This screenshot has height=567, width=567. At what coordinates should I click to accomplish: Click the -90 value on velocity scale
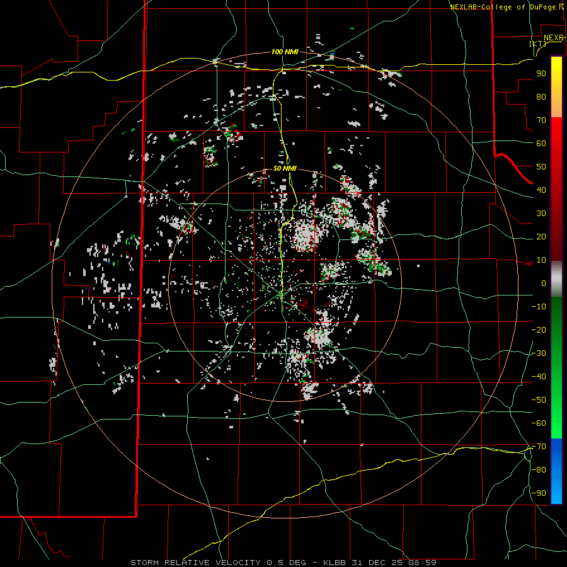click(x=539, y=493)
